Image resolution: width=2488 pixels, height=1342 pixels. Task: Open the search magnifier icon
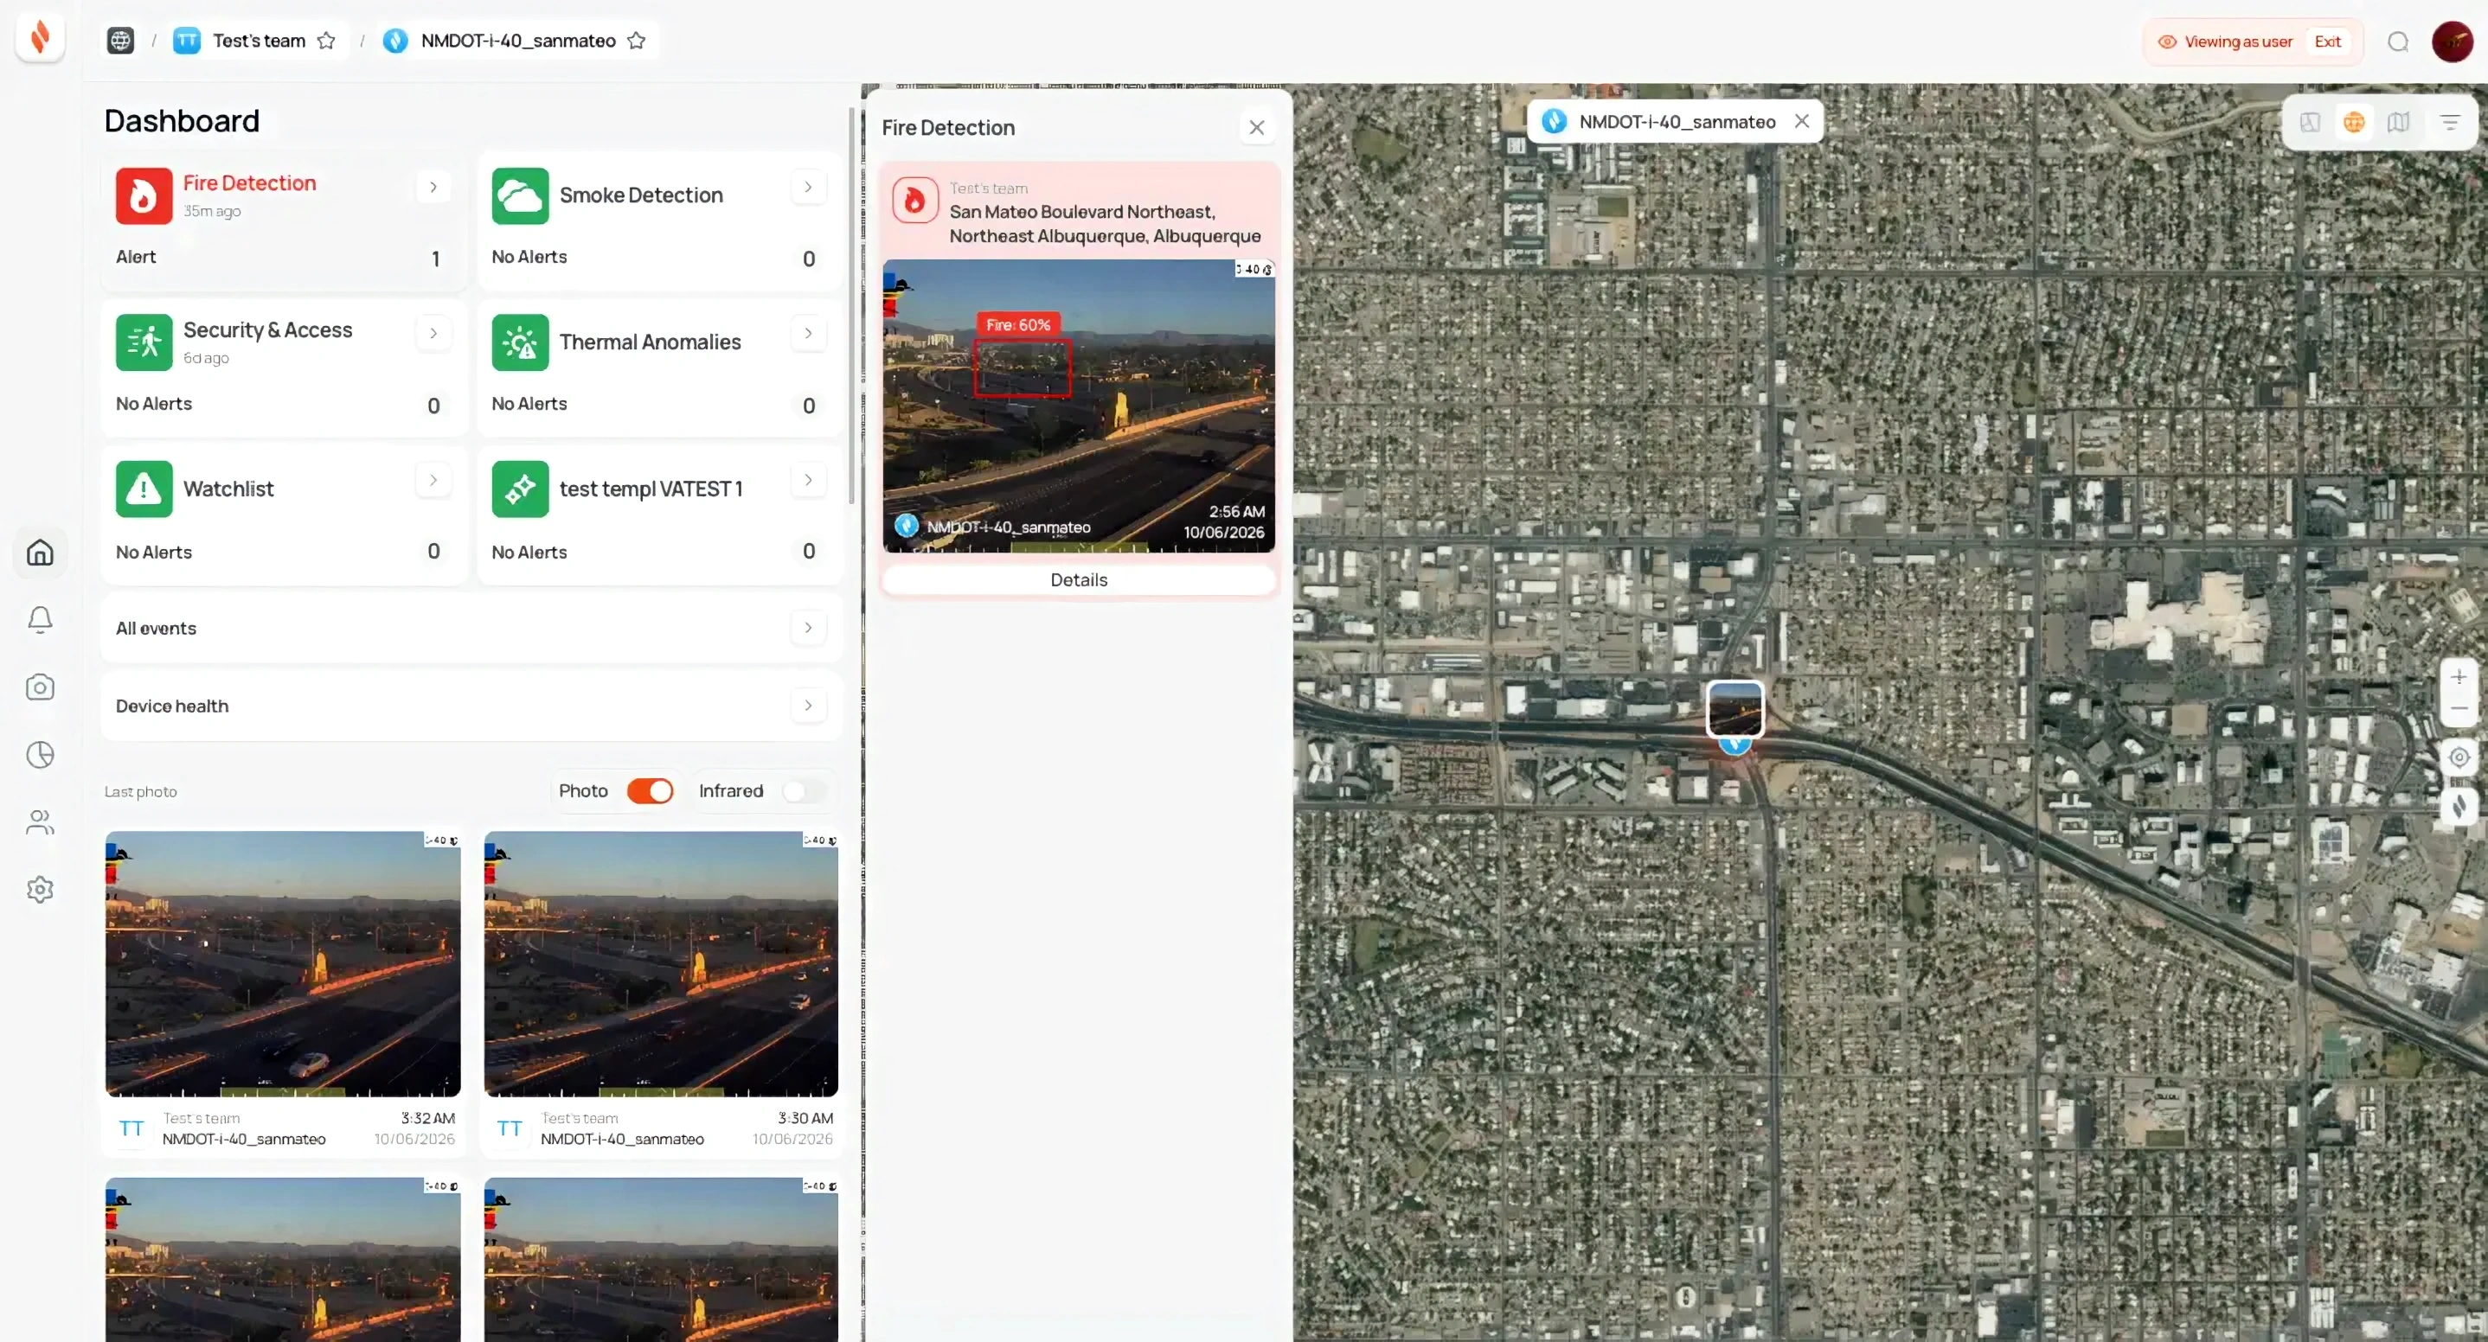(2397, 42)
